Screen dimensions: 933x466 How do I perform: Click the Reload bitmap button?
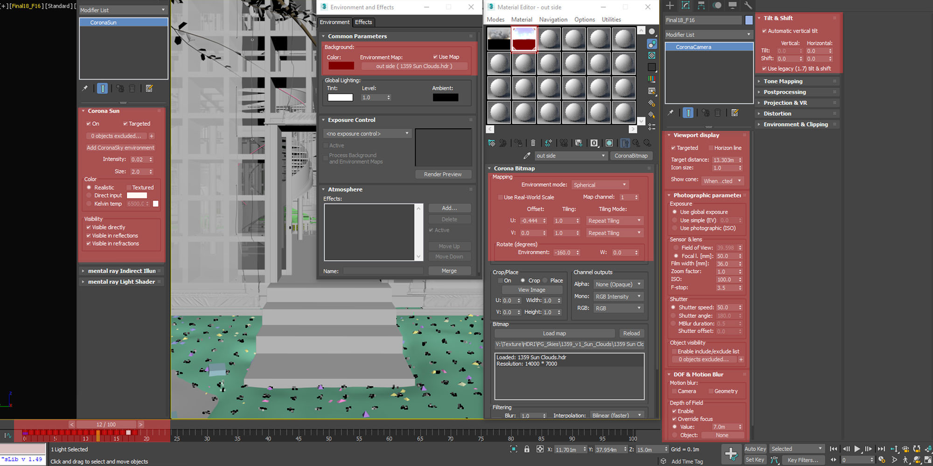[x=631, y=333]
